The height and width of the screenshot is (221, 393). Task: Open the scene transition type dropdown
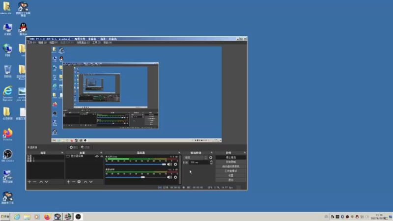[196, 158]
